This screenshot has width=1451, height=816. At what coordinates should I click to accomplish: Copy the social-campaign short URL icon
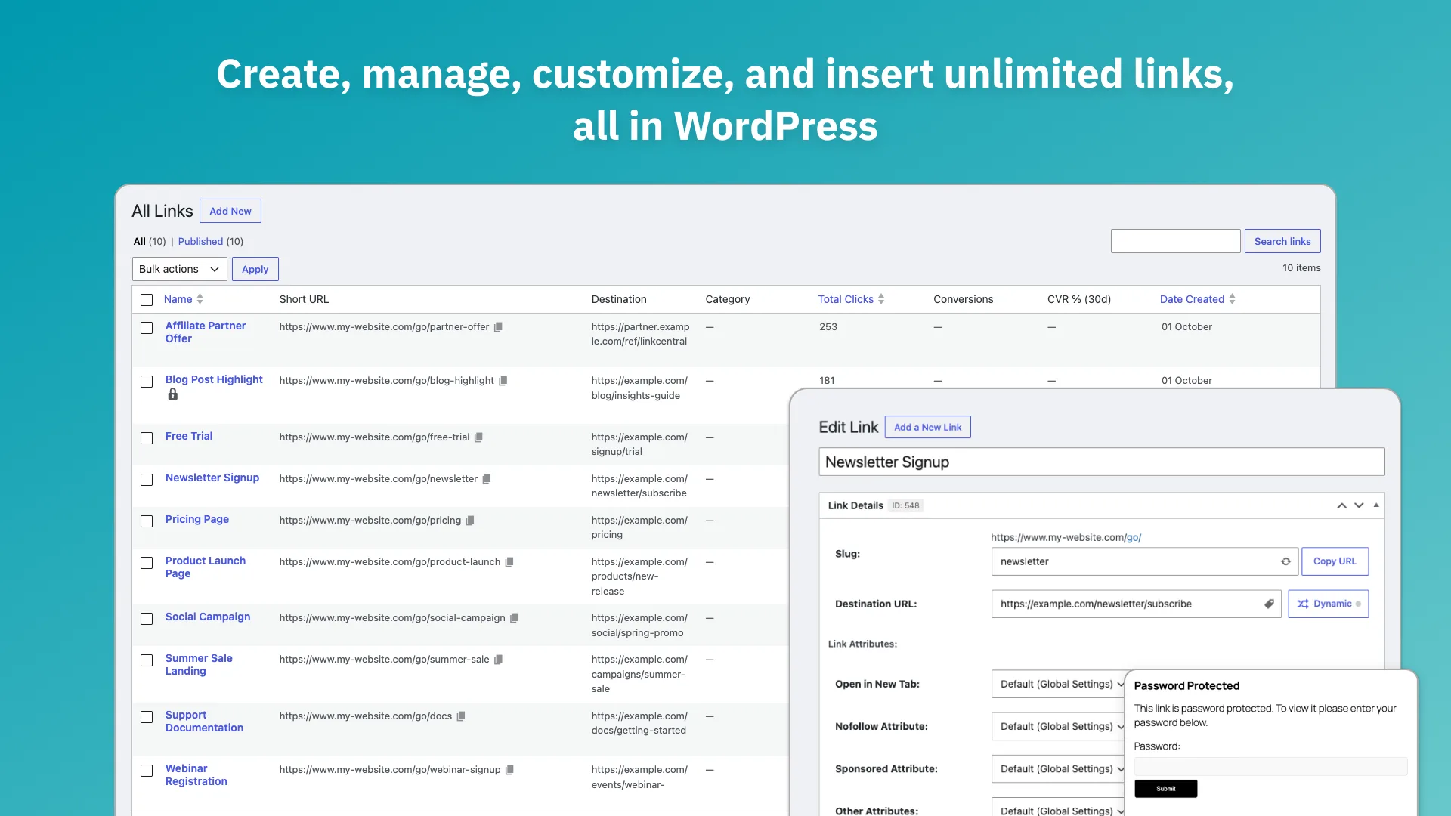point(514,618)
